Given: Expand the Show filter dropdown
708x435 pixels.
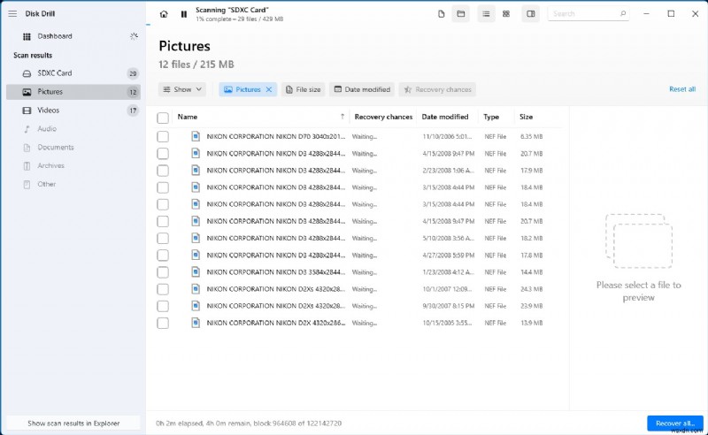Looking at the screenshot, I should (182, 89).
